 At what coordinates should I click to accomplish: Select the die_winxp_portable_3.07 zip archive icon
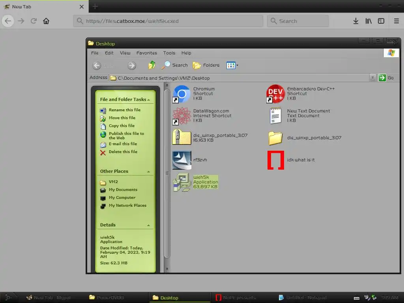[x=181, y=137]
